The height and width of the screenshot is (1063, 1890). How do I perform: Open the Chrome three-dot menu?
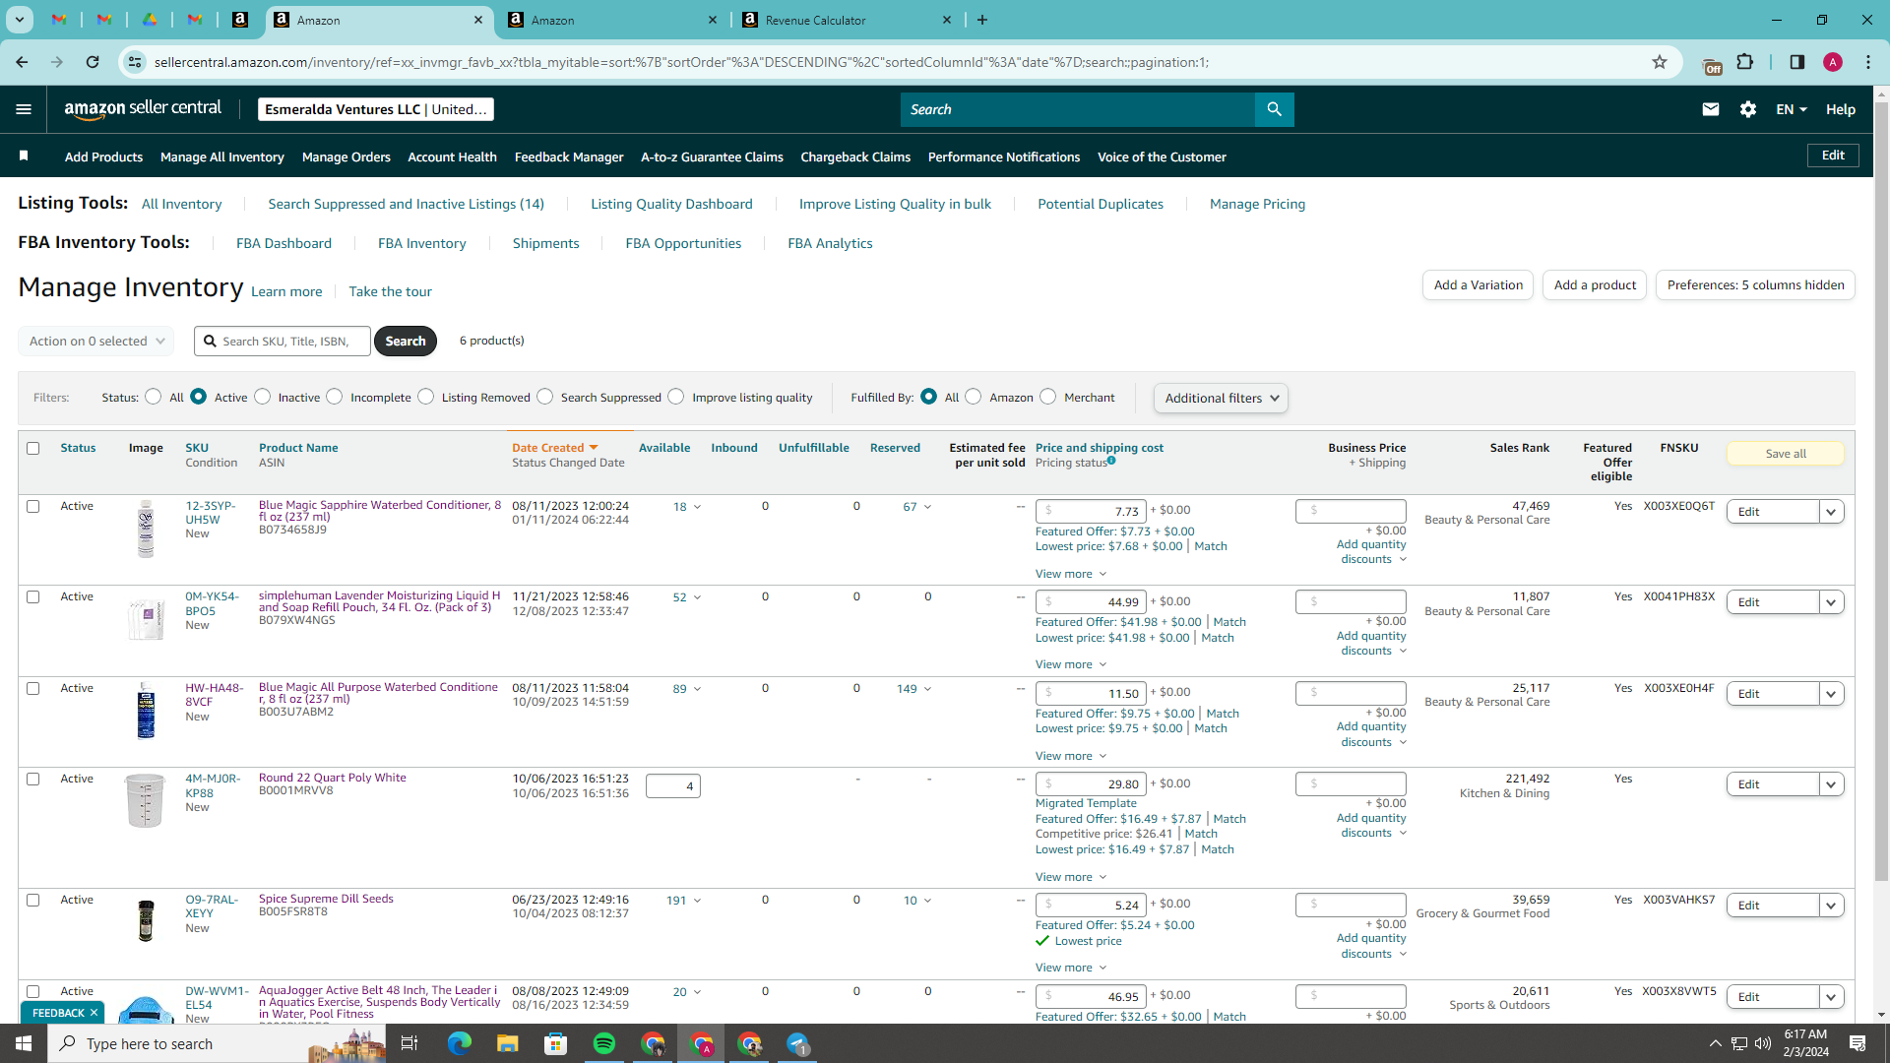(1867, 62)
